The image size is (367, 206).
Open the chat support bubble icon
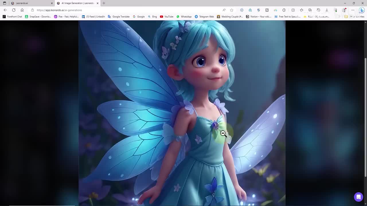point(358,197)
